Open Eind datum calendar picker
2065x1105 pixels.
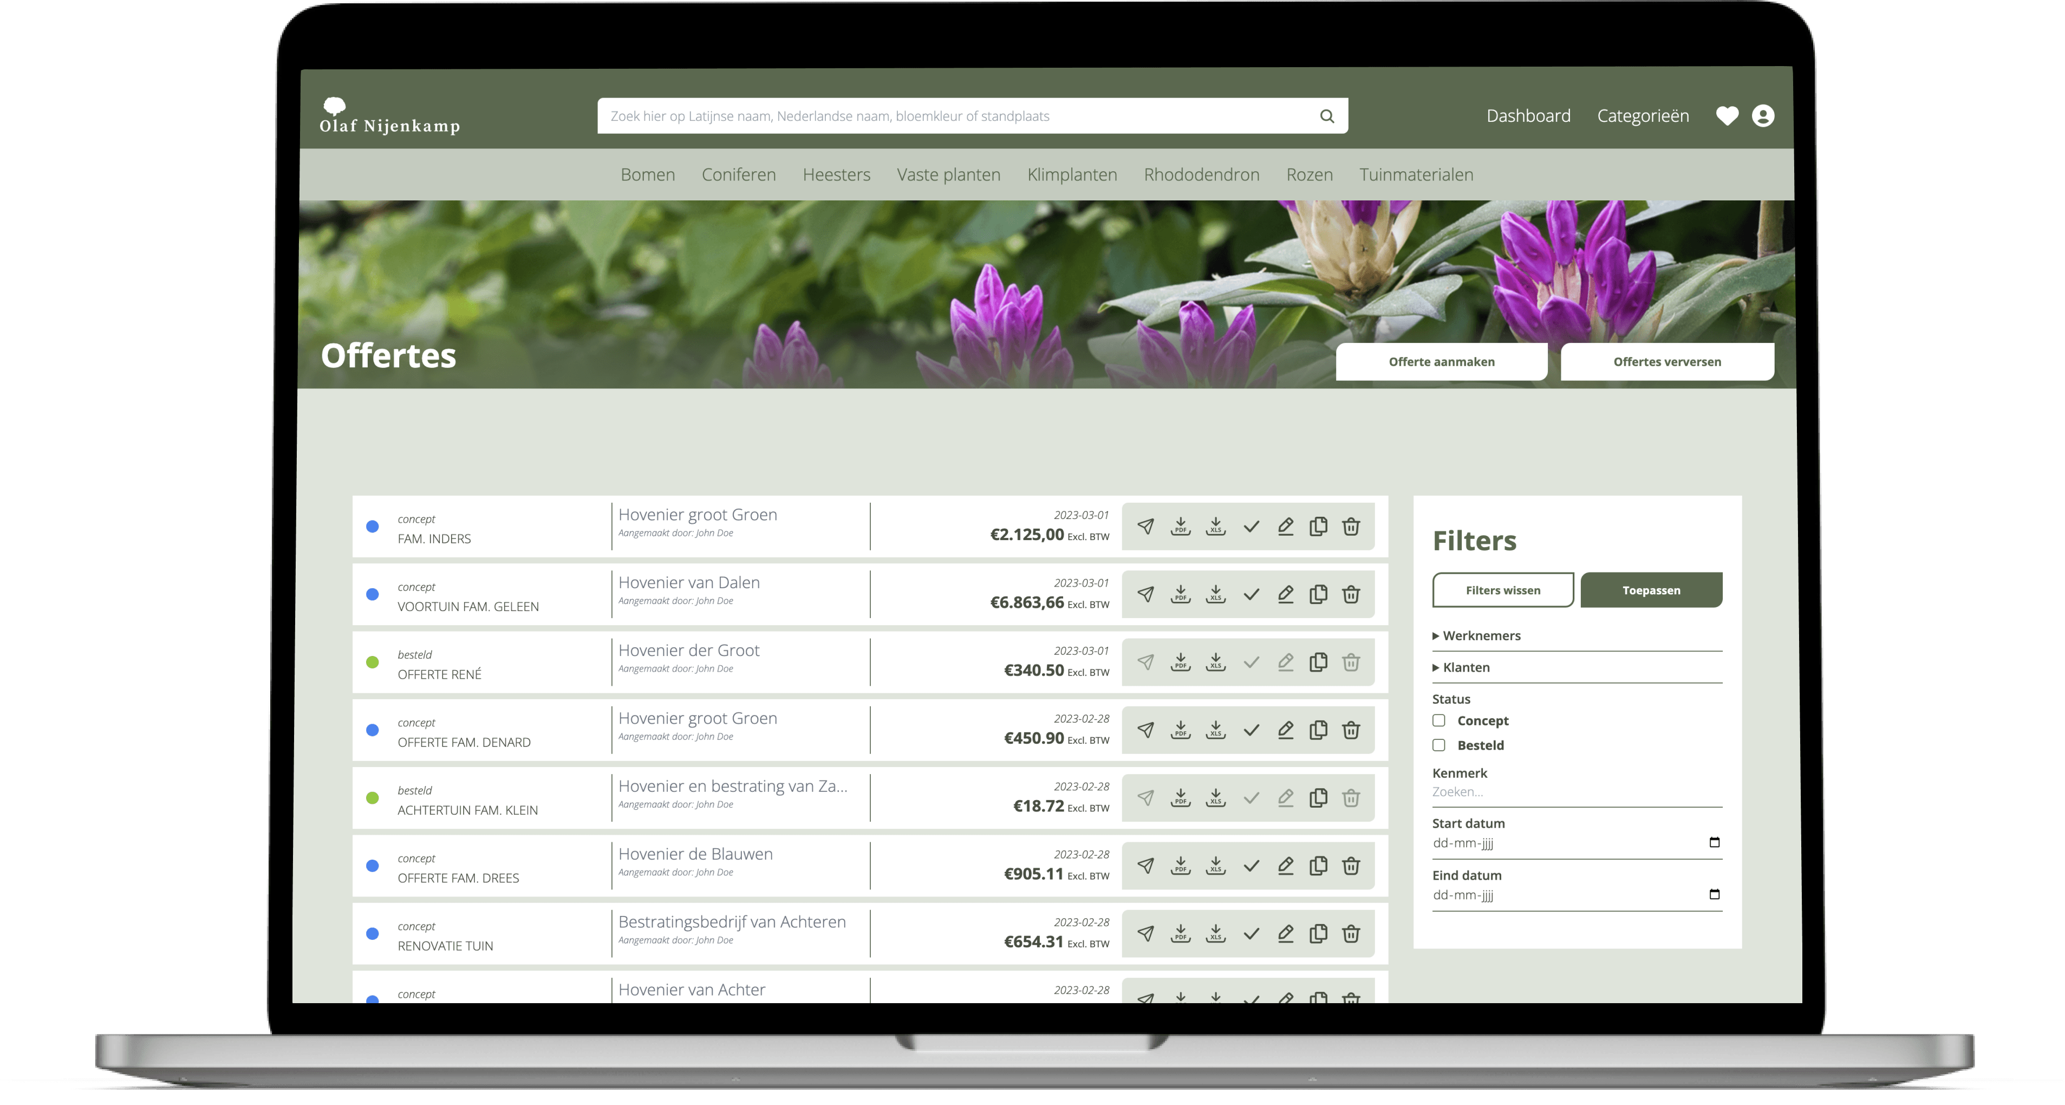[x=1715, y=895]
